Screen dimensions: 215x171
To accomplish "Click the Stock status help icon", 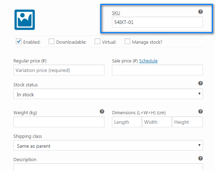I will 201,84.
